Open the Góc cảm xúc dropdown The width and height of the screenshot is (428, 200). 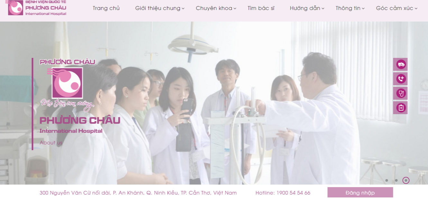[x=397, y=8]
